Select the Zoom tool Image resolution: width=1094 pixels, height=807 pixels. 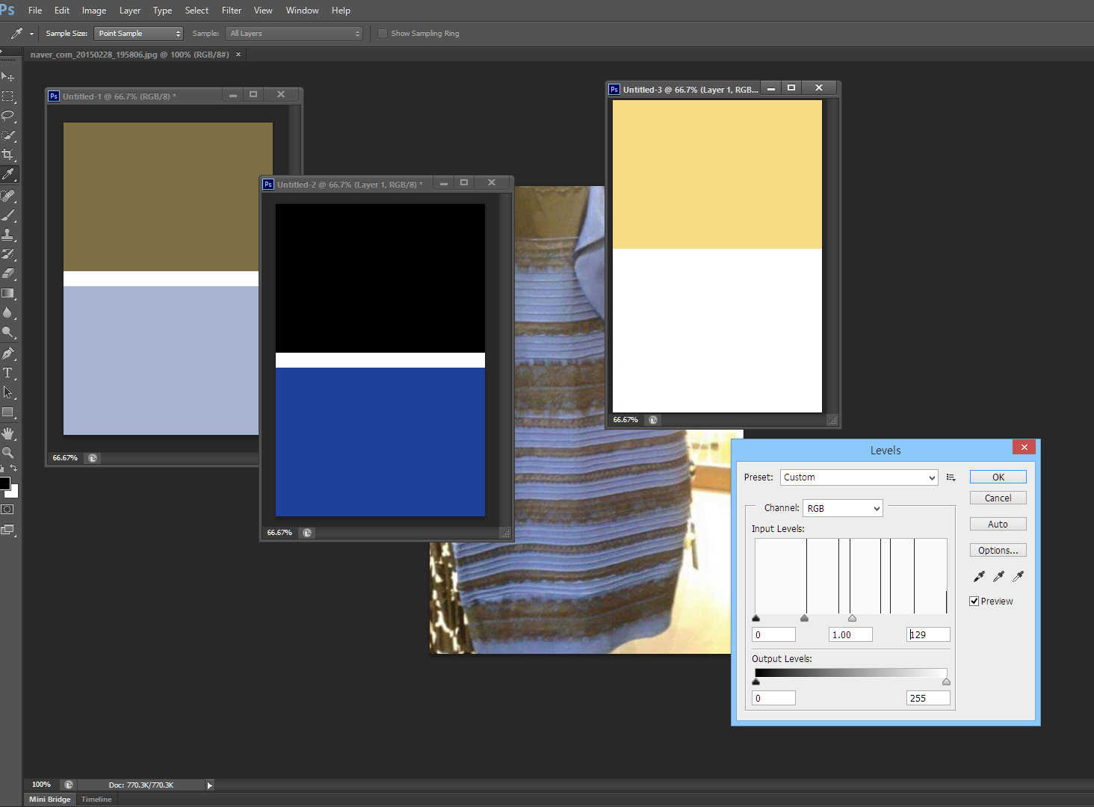pos(8,453)
